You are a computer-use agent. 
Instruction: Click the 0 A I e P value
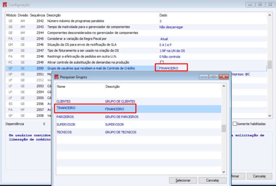pos(166,45)
